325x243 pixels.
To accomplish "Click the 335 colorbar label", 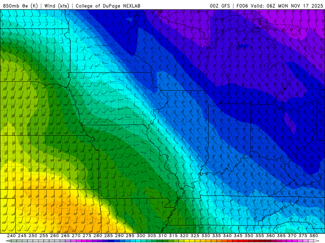I will [x=217, y=236].
